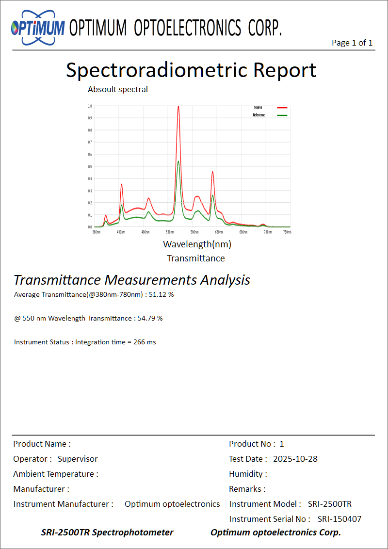Click the Test Date value 2025-10-28
The image size is (388, 549).
295,459
